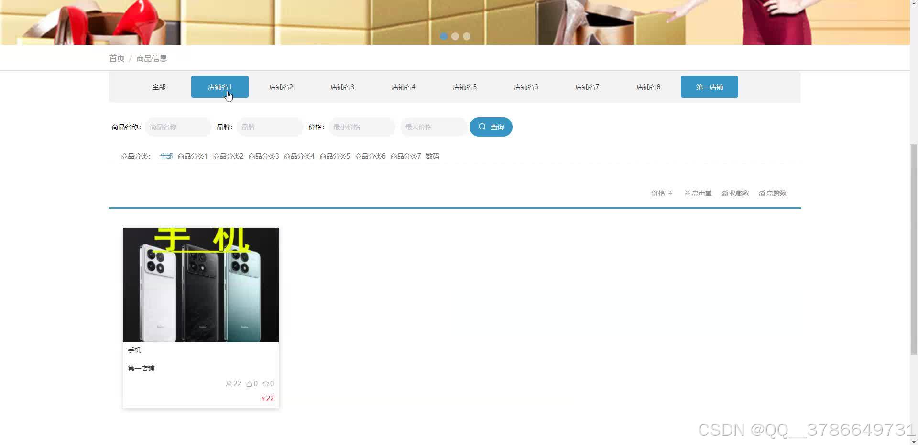Click the magnifier icon inside the 查询 button

click(482, 127)
